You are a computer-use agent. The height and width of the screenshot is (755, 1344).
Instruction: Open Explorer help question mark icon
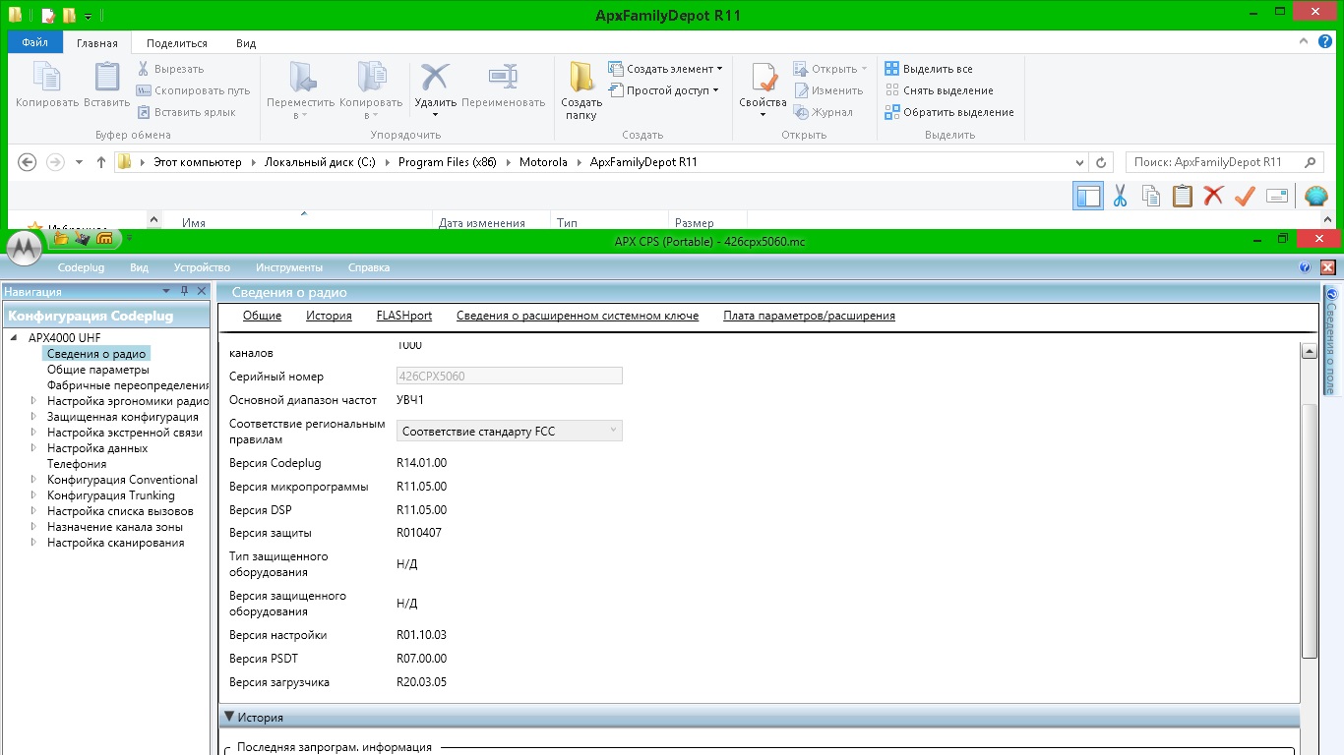click(1325, 43)
